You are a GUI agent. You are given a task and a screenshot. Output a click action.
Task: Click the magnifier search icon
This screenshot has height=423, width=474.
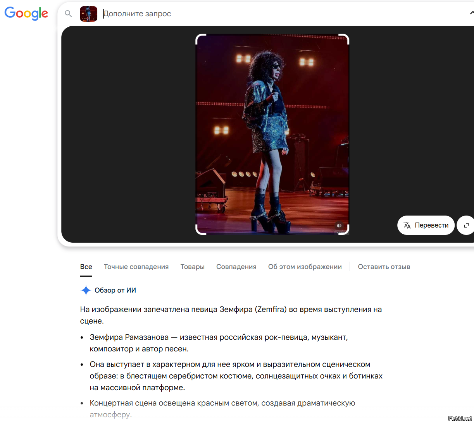[69, 14]
